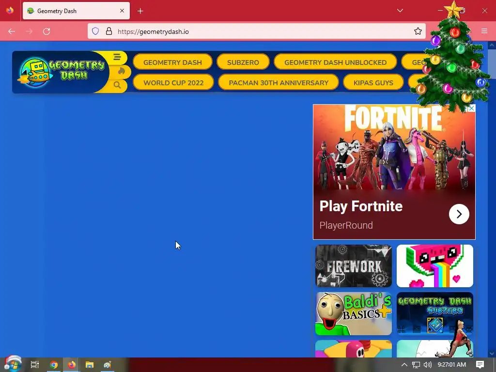Screen dimensions: 496x372
Task: Open the SUBZERO category
Action: click(x=243, y=62)
